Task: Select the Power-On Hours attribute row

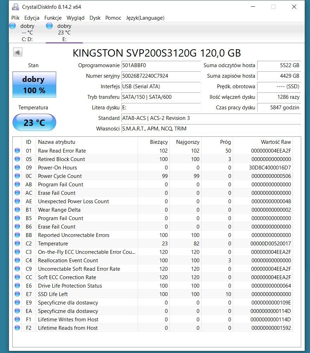Action: point(86,168)
